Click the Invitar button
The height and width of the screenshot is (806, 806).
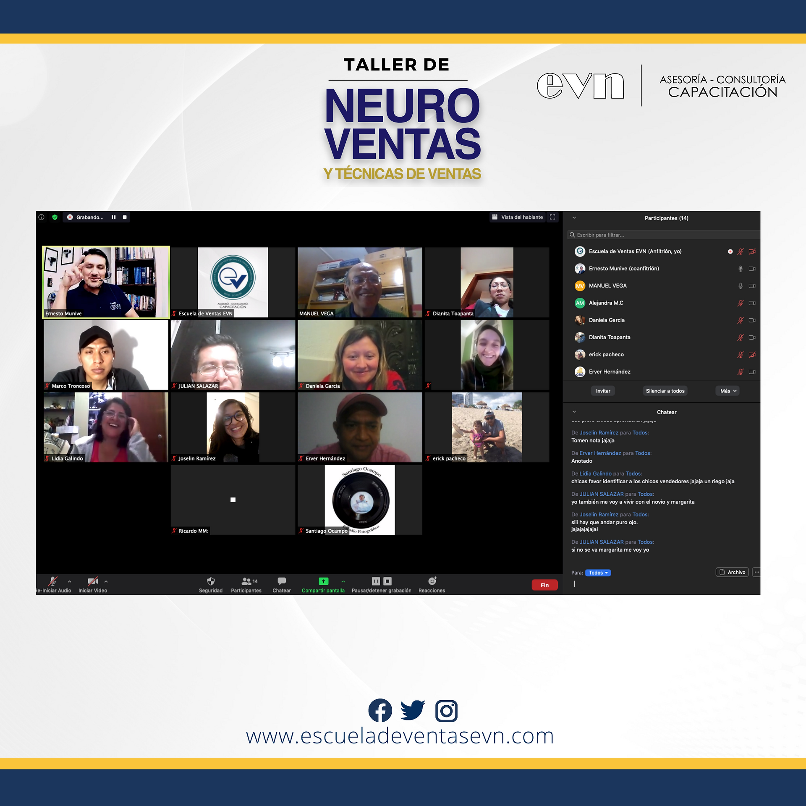tap(603, 391)
